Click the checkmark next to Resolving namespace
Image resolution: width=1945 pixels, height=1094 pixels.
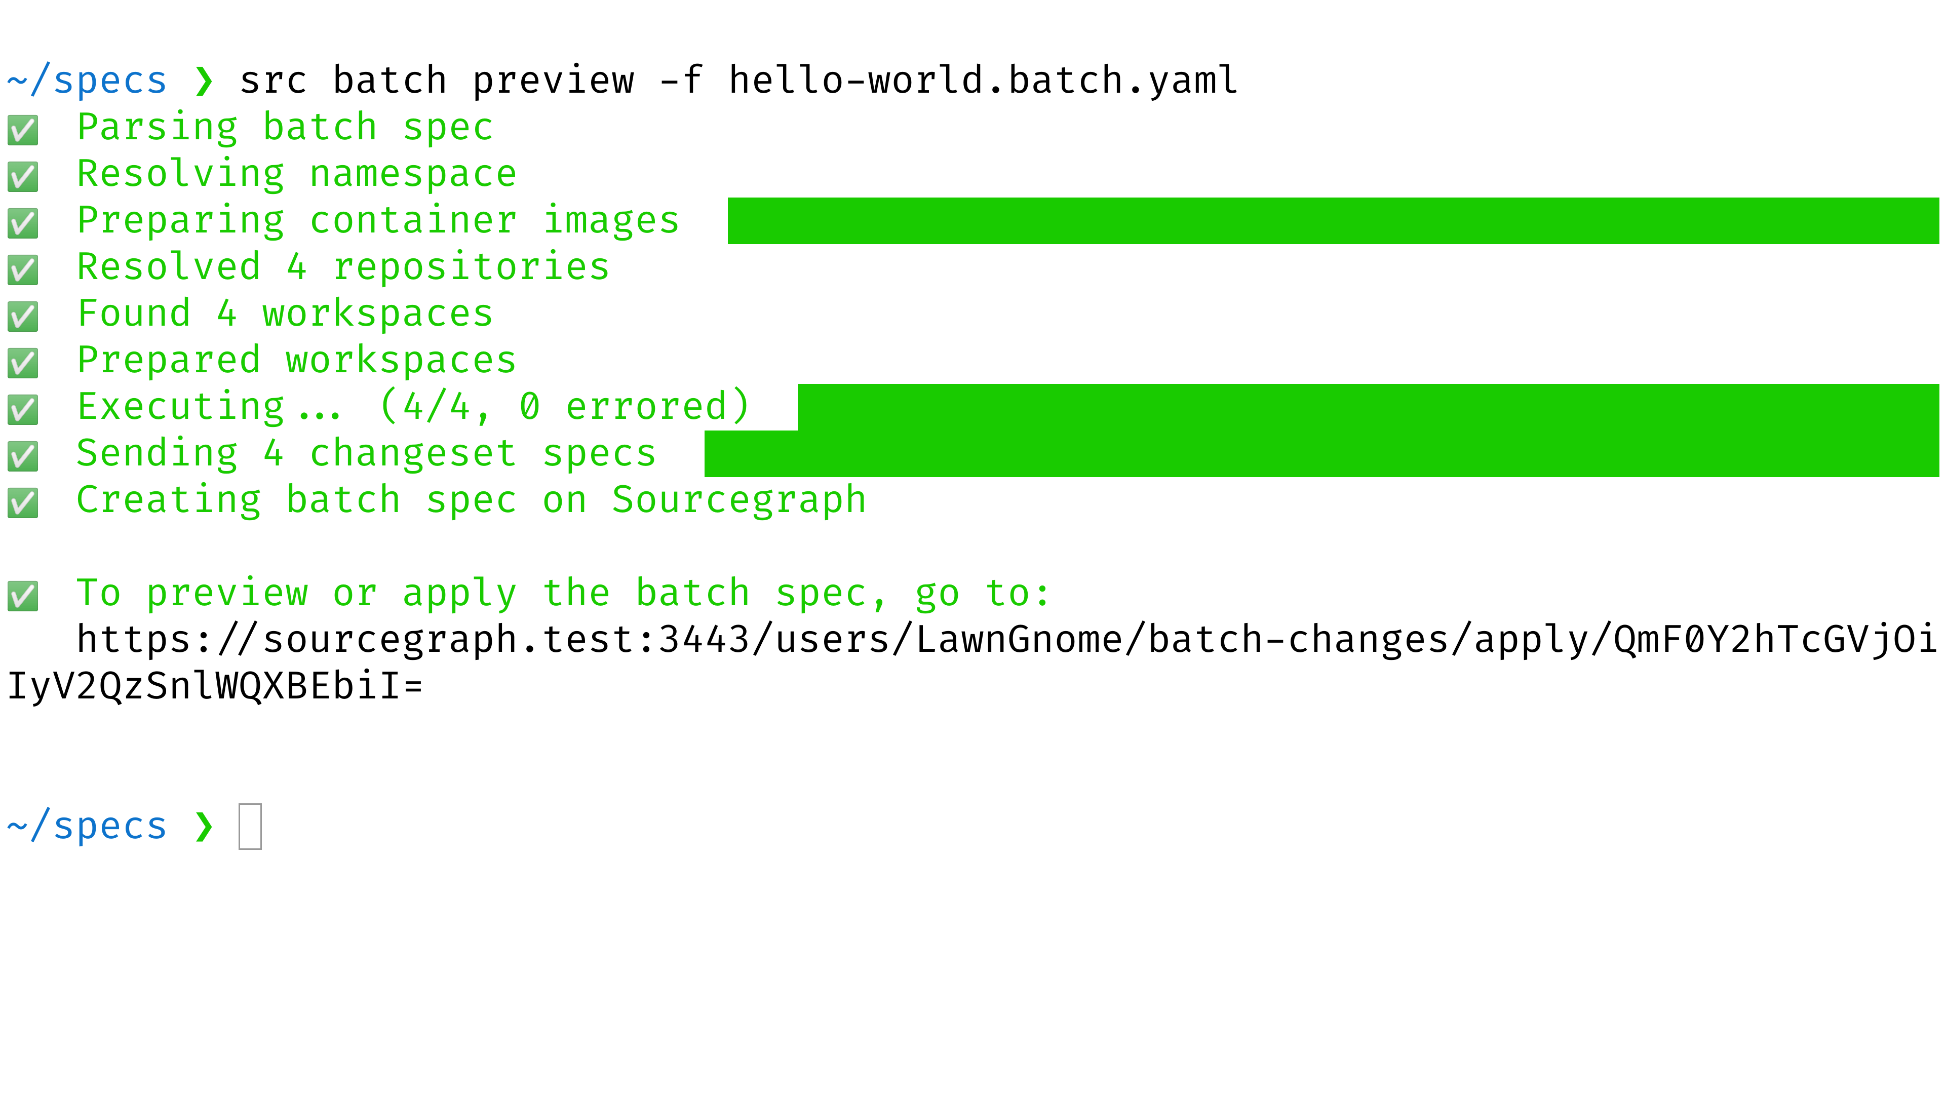pyautogui.click(x=23, y=176)
